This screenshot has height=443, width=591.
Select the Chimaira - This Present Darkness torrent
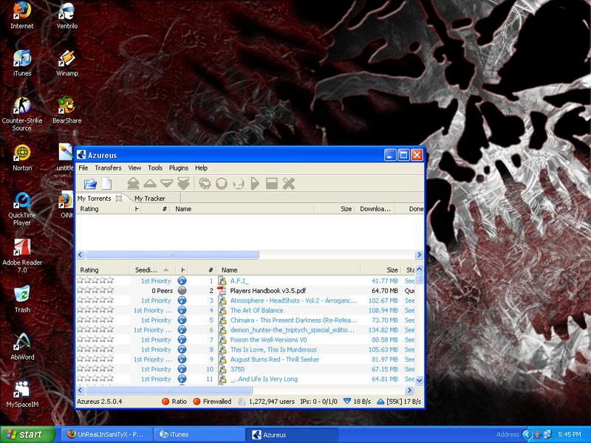coord(246,320)
